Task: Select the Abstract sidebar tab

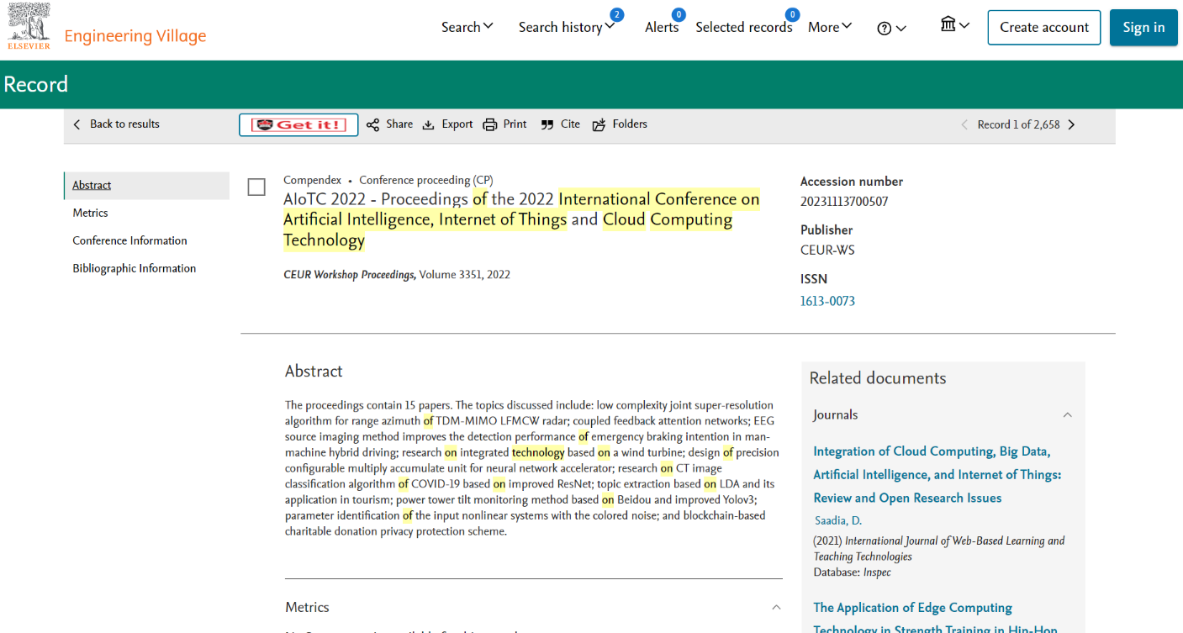Action: [146, 185]
